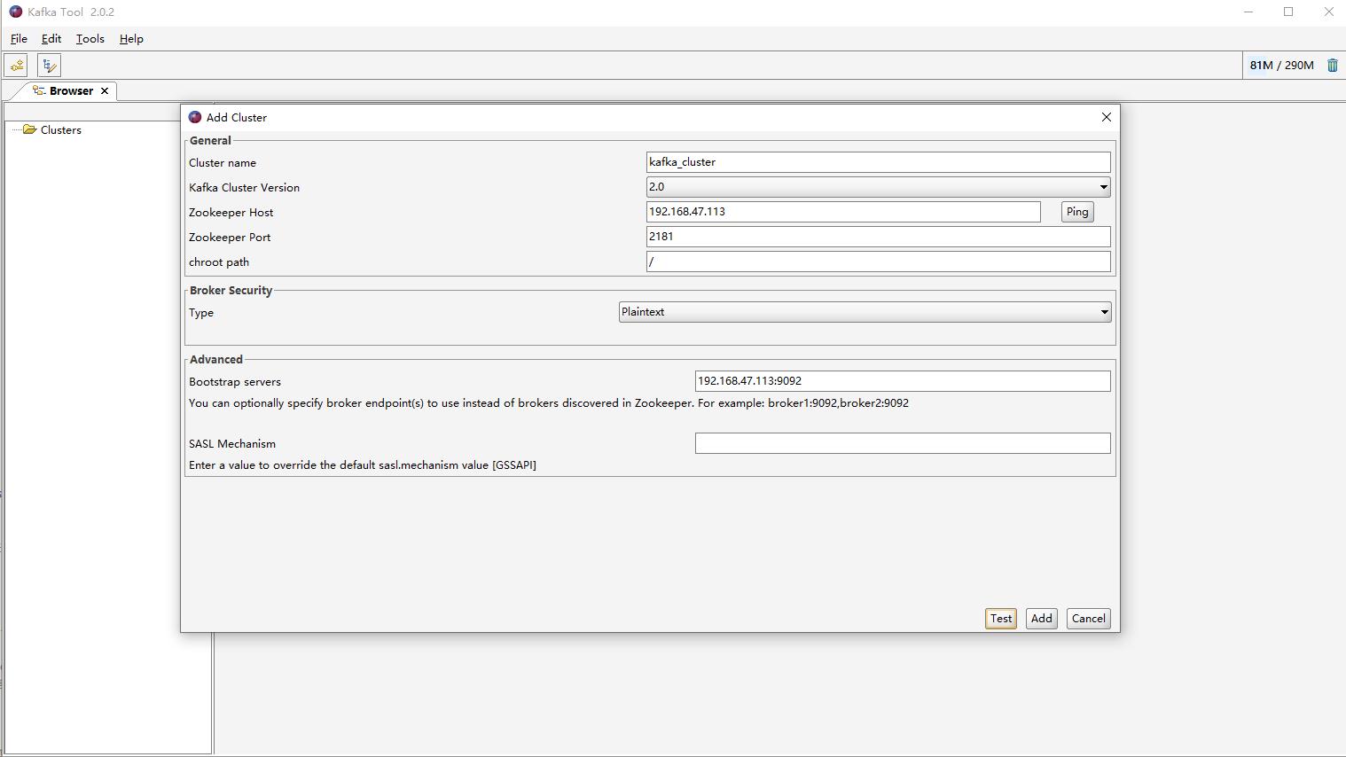The width and height of the screenshot is (1346, 757).
Task: Click the 'Kafka Cluster Version' label
Action: pyautogui.click(x=244, y=188)
